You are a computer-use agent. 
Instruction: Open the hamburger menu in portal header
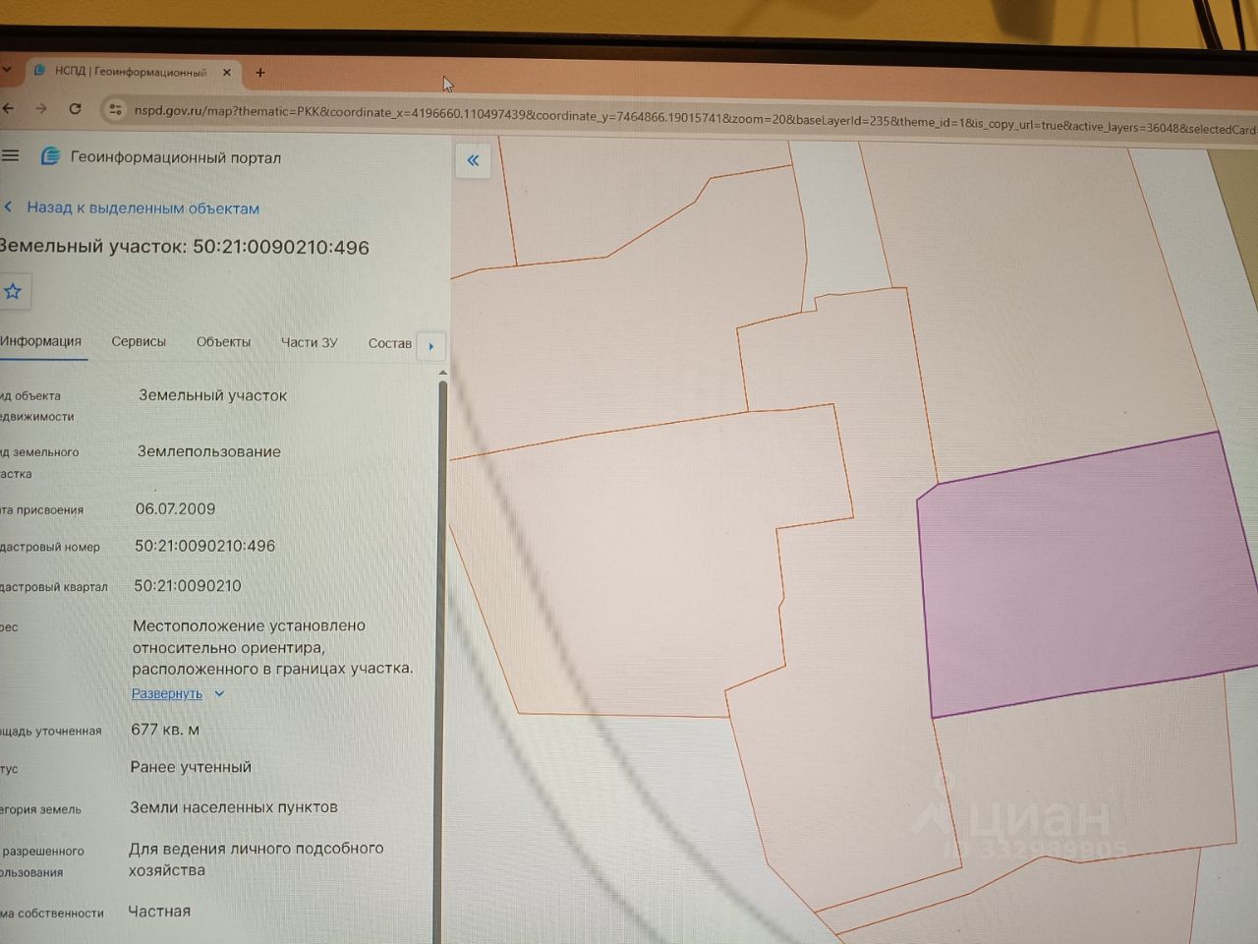point(11,155)
